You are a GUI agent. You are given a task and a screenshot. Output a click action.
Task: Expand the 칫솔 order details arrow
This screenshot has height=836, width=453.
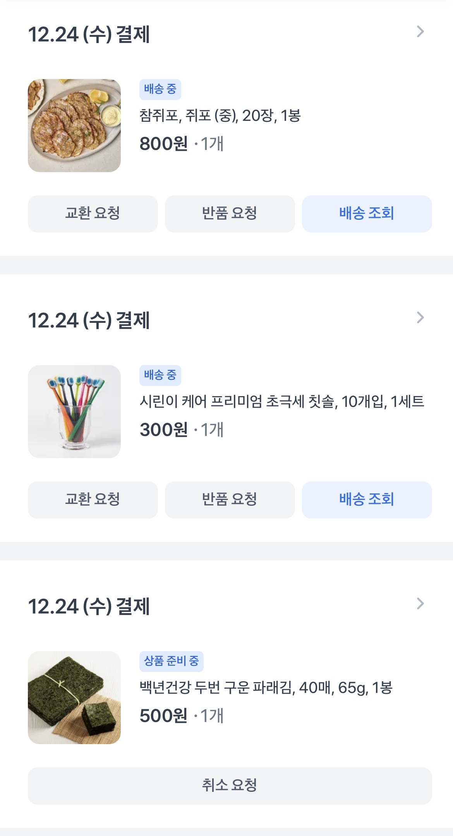pos(420,318)
